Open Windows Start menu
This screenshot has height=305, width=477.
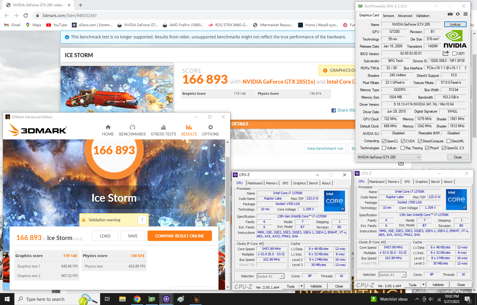[x=7, y=299]
